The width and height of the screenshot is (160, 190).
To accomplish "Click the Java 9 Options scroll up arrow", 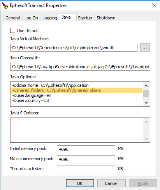I will coord(146,122).
